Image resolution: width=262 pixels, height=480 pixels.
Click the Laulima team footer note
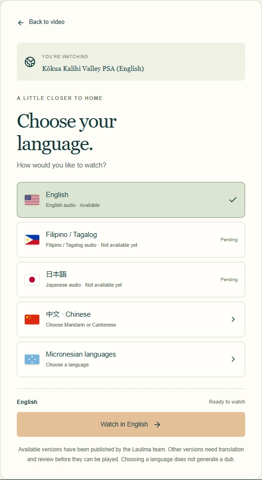tap(131, 454)
